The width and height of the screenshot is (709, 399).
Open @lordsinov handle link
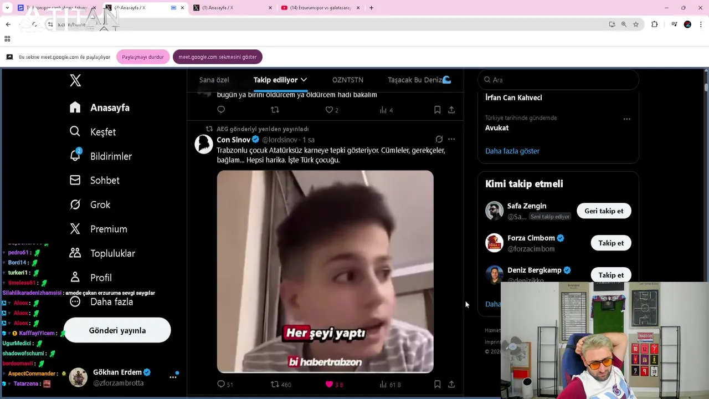[280, 140]
